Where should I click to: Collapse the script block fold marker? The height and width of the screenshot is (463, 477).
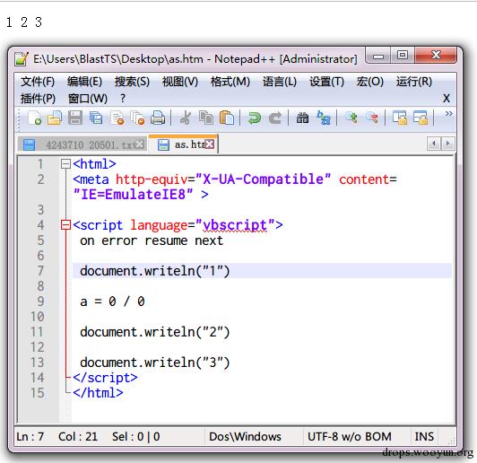click(65, 225)
